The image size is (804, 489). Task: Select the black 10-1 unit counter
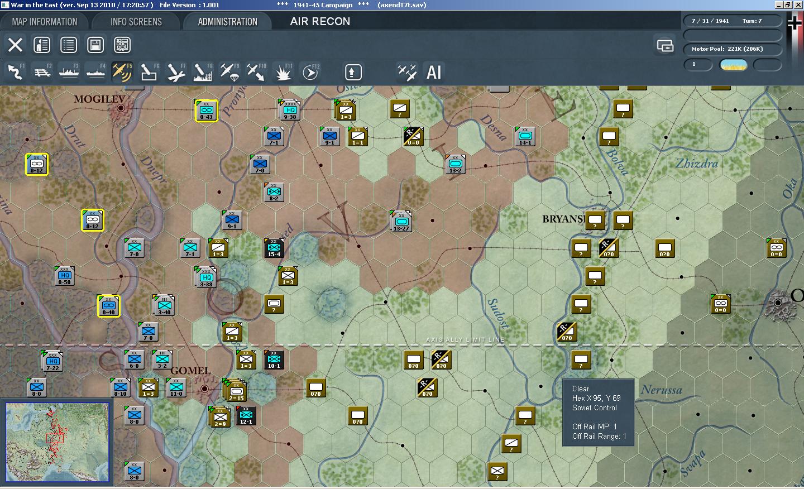coord(274,359)
